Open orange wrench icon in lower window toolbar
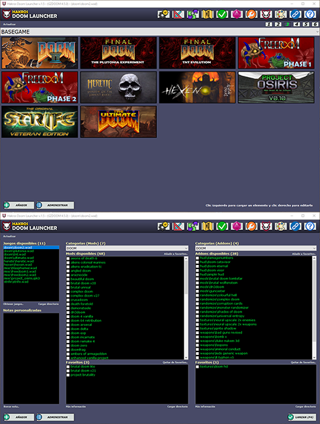320x424 pixels. coord(252,226)
